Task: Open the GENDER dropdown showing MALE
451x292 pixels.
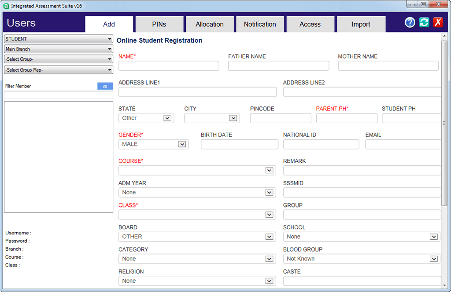Action: coord(153,144)
